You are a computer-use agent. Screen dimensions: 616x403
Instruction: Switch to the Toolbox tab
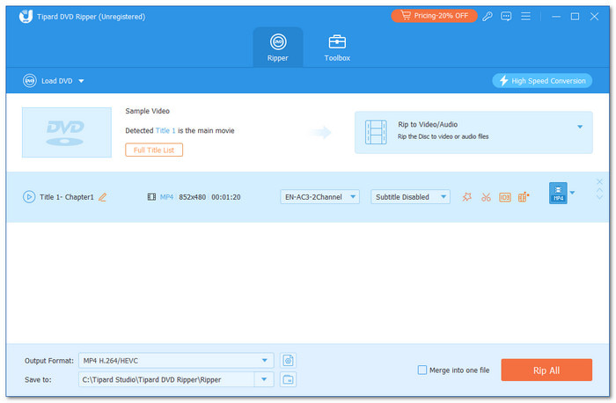337,48
